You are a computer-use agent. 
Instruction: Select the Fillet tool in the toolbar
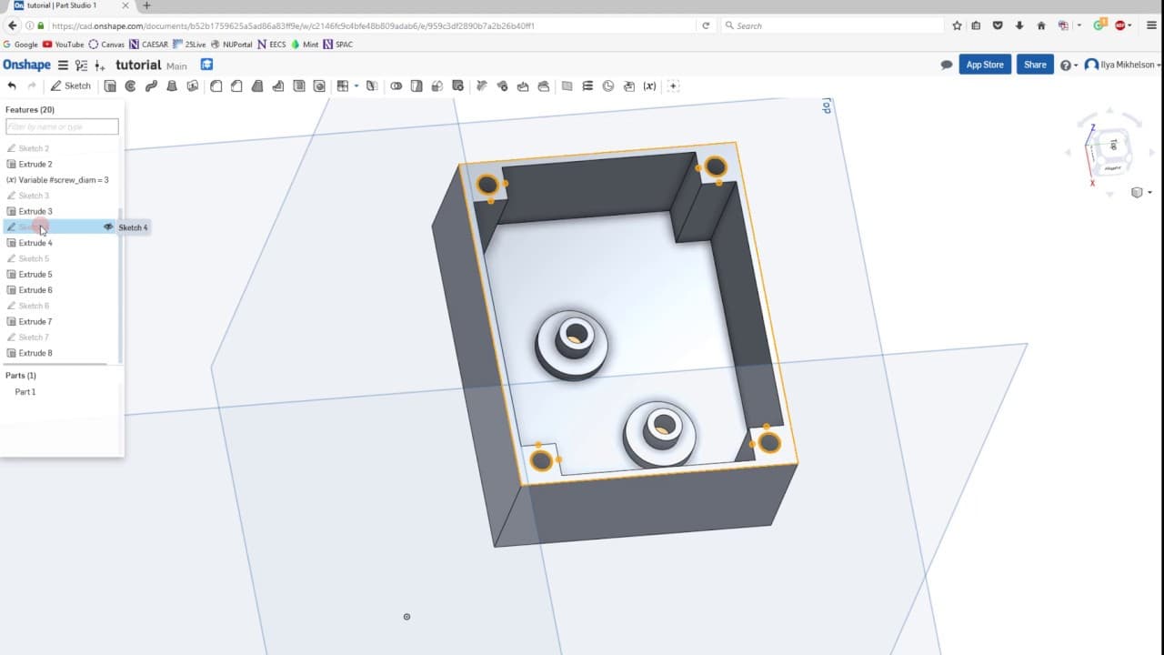coord(216,86)
